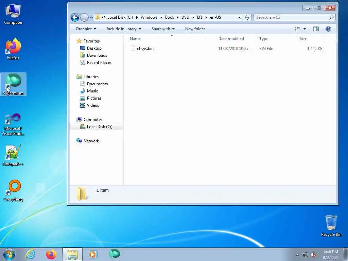
Task: Navigate to EFI in breadcrumb
Action: tap(200, 17)
